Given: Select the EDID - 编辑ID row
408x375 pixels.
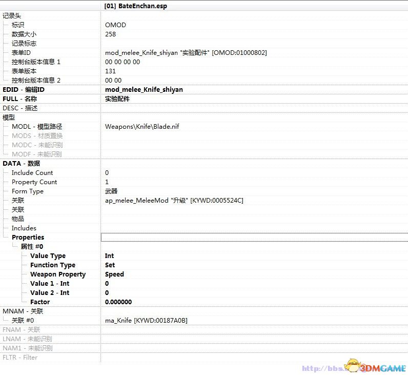Looking at the screenshot, I should click(x=24, y=90).
